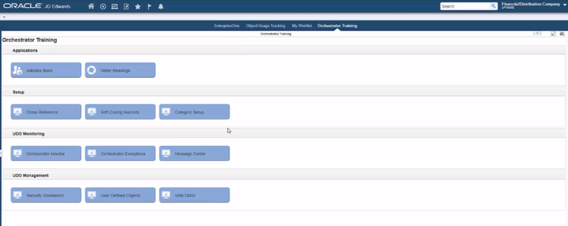Image resolution: width=568 pixels, height=226 pixels.
Task: Go to the Home icon in header
Action: tap(91, 6)
